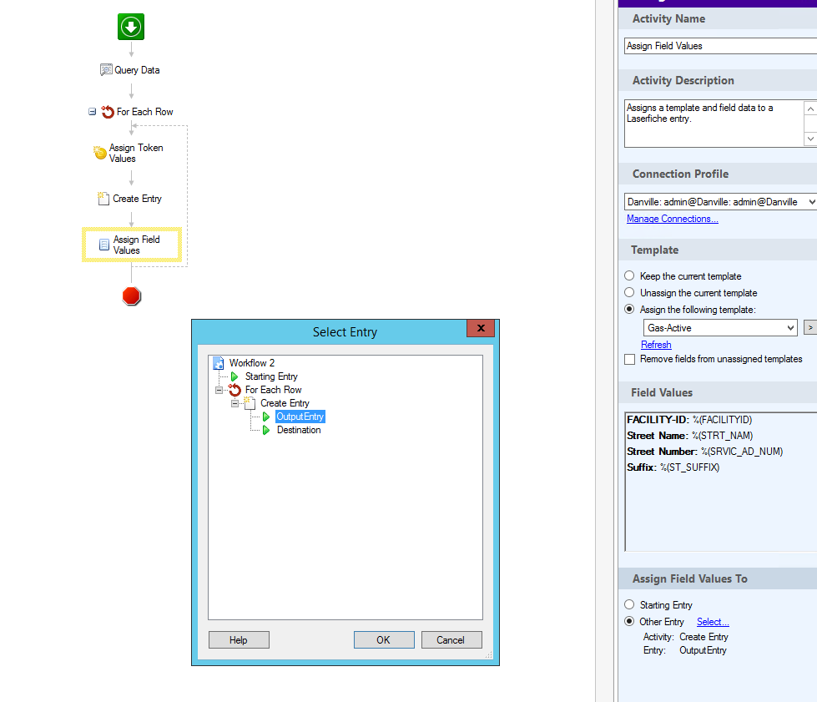The height and width of the screenshot is (702, 817).
Task: Click the Workflow 2 root icon in the dialog
Action: pos(219,363)
